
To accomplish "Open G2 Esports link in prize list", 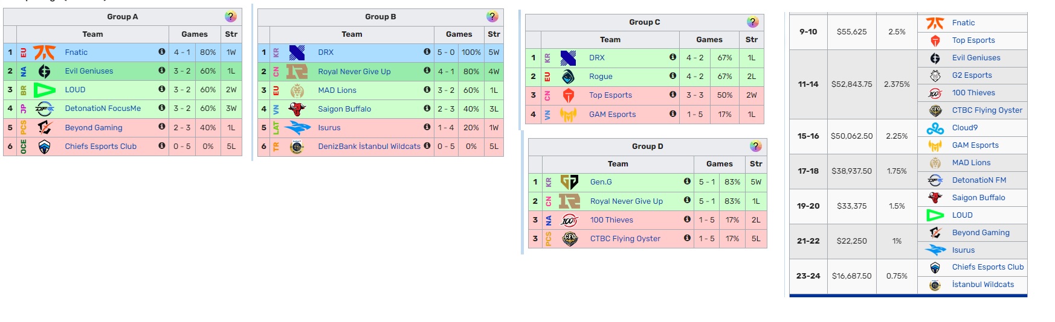I will [x=972, y=75].
